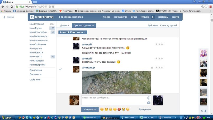The width and height of the screenshot is (213, 120).
Task: Open the +53 friend requests badge
Action: click(52, 28)
